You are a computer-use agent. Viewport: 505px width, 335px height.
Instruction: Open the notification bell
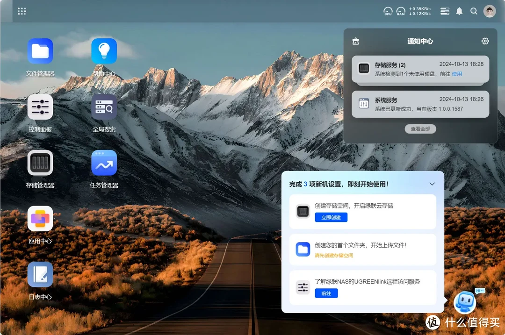(x=459, y=11)
